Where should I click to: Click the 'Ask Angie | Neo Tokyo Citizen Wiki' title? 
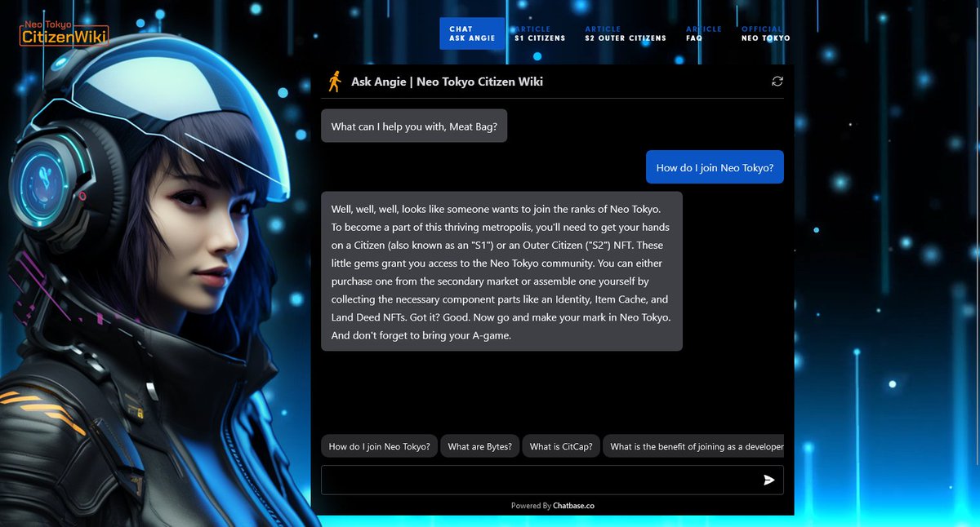pyautogui.click(x=447, y=82)
